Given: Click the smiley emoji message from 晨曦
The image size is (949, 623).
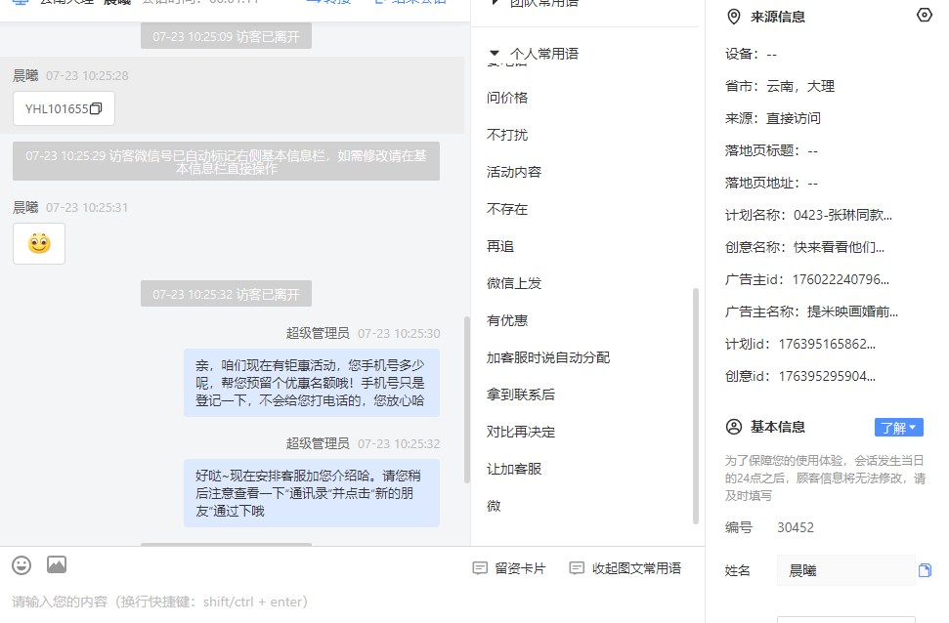Looking at the screenshot, I should pyautogui.click(x=39, y=244).
